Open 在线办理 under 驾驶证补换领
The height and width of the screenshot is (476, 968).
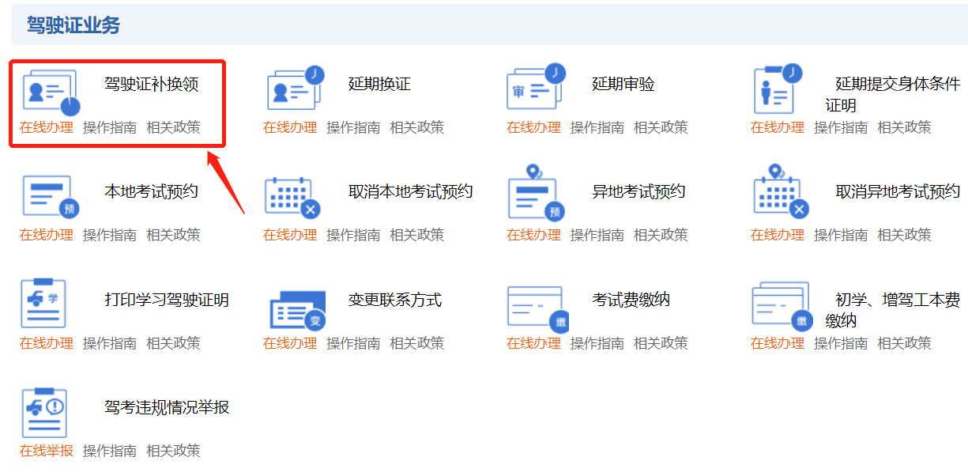[47, 127]
